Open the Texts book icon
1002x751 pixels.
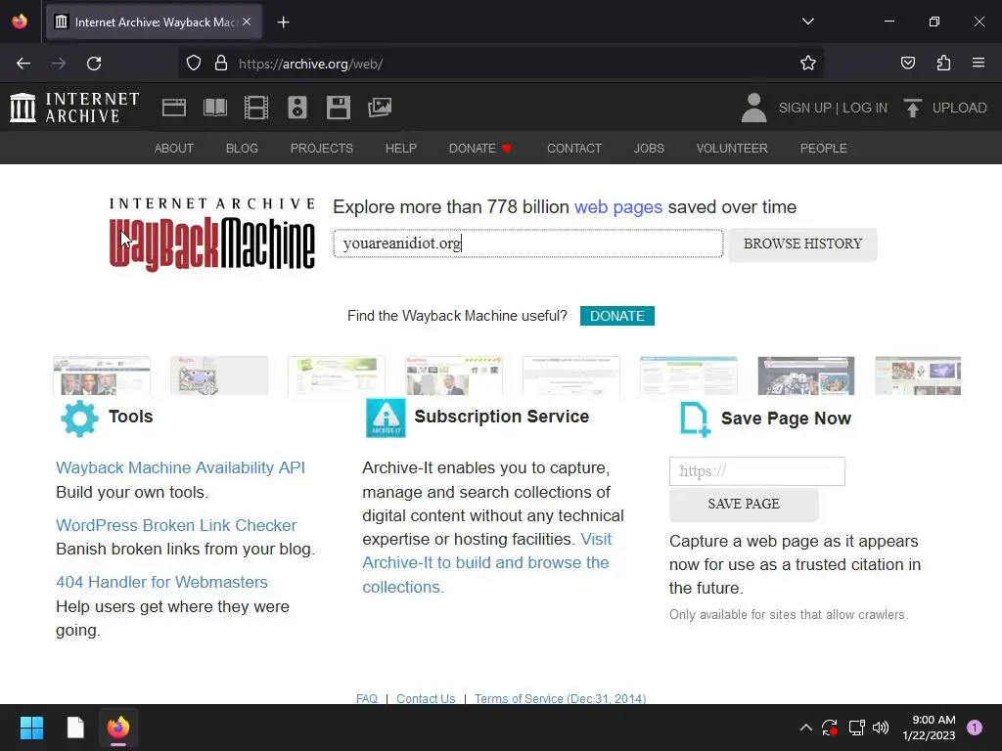[x=214, y=108]
